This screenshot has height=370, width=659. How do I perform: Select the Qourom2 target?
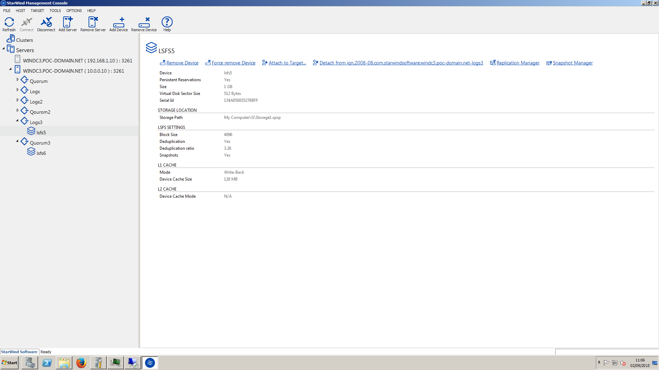click(x=40, y=112)
